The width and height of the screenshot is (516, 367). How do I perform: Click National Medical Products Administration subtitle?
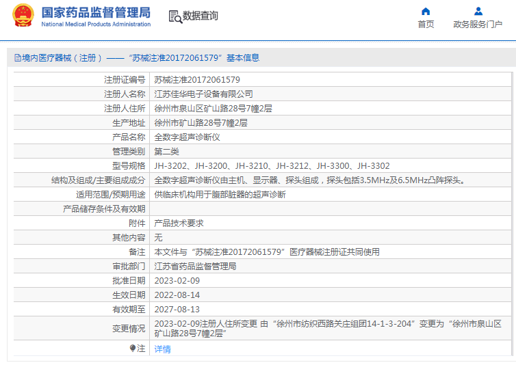[96, 25]
